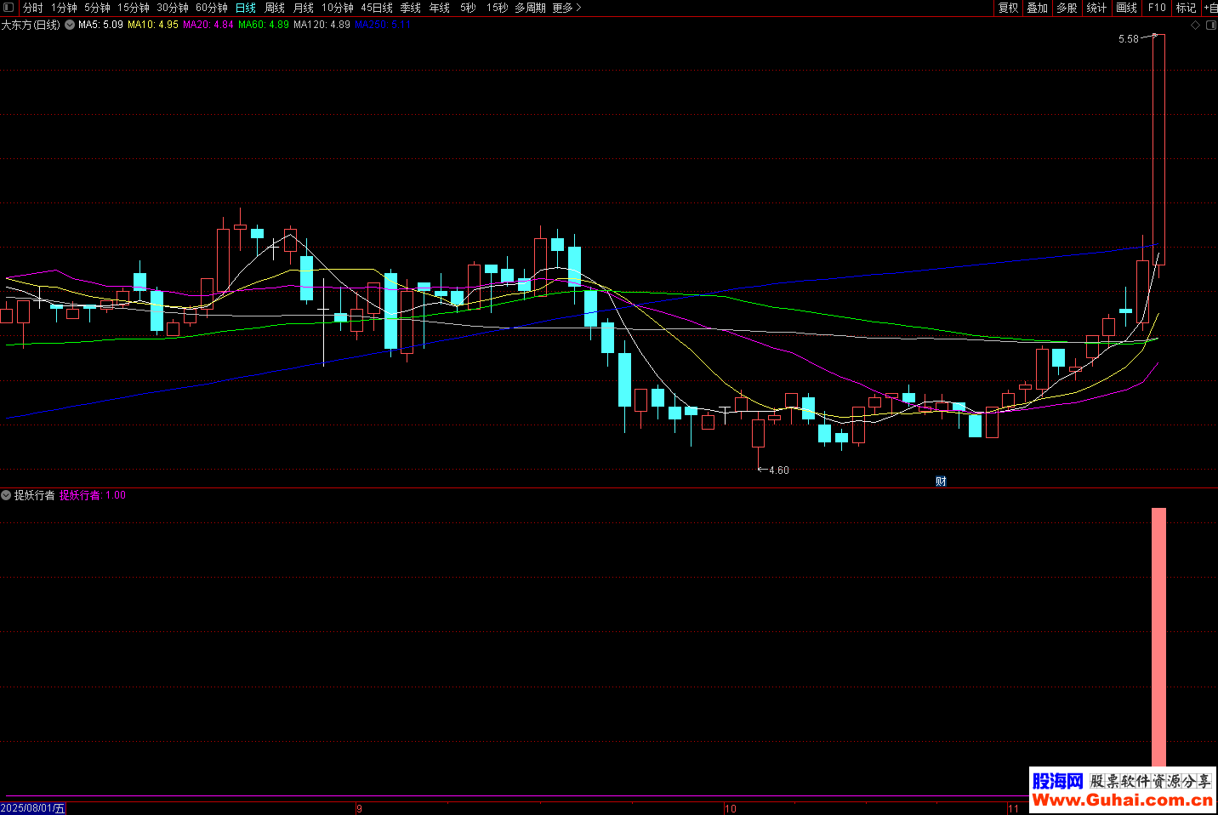Open the 标记 marker tool
The image size is (1218, 815).
click(1186, 8)
